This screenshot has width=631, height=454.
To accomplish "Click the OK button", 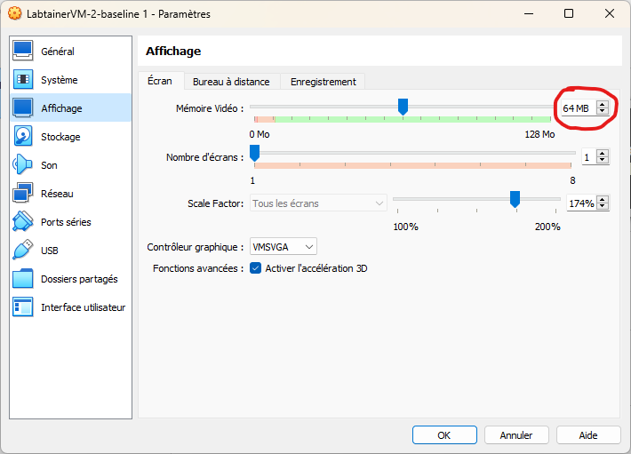I will (x=443, y=435).
